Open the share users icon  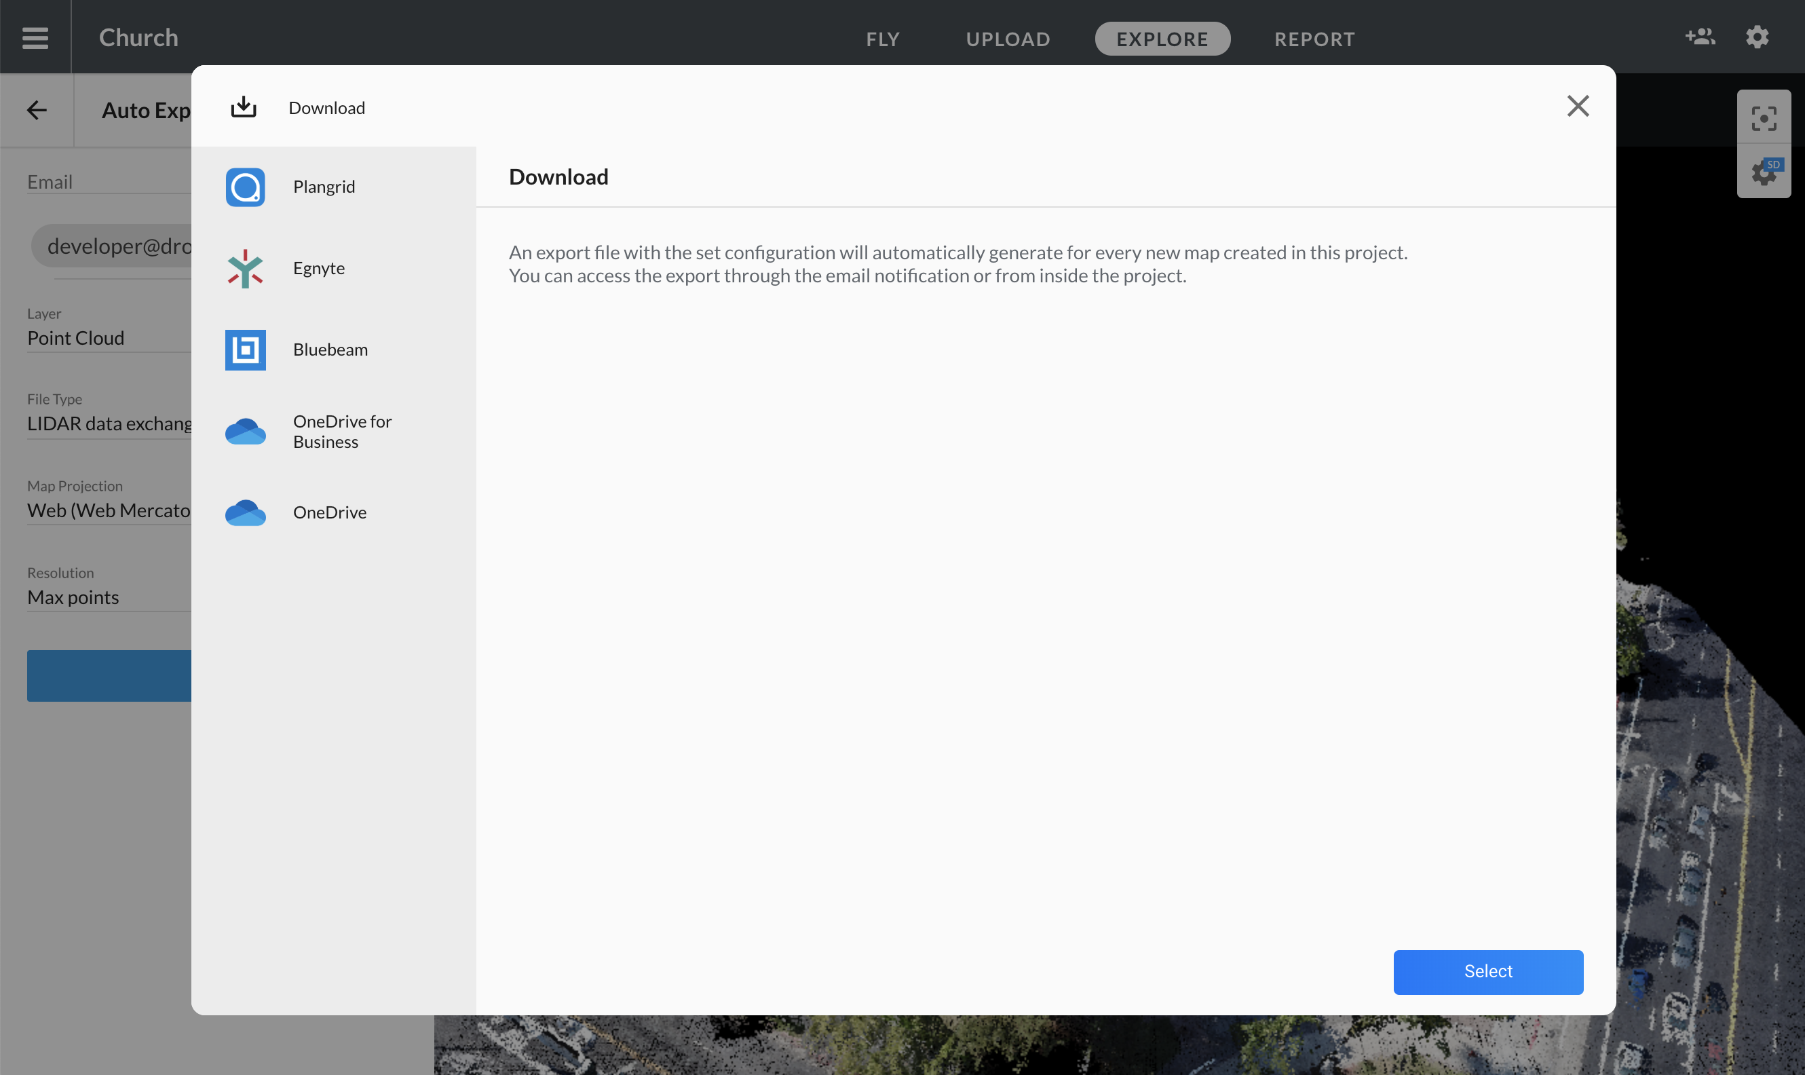click(1700, 36)
